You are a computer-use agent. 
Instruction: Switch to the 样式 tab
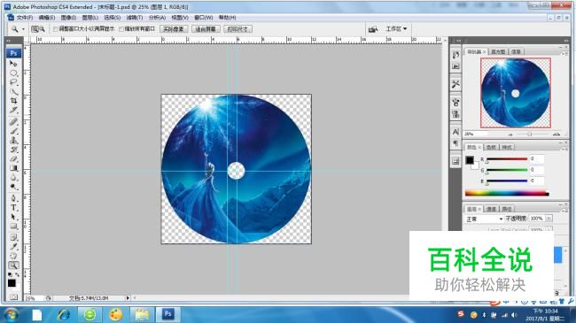[x=507, y=147]
